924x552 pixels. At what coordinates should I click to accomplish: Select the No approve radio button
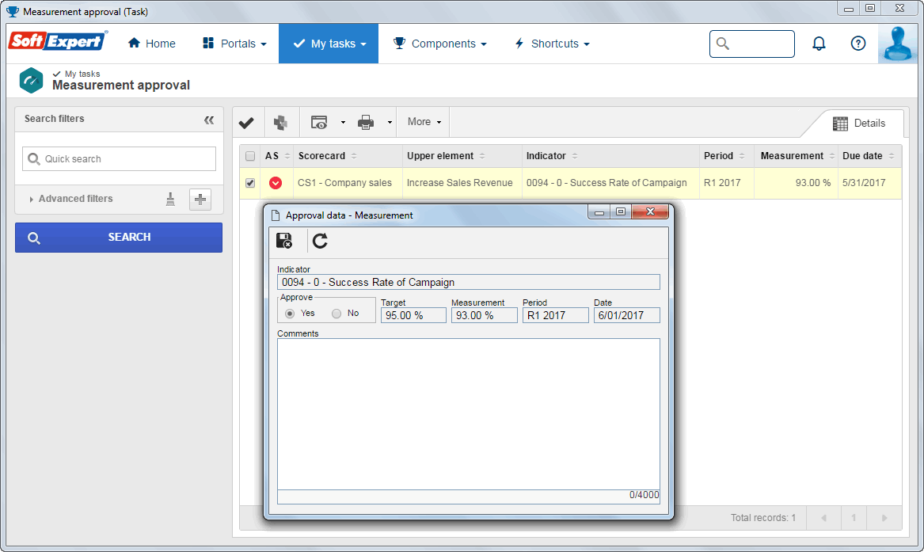pyautogui.click(x=337, y=314)
